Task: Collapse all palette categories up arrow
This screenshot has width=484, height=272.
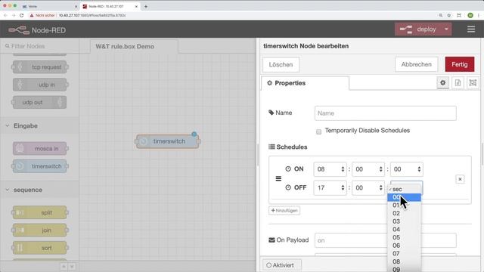Action: pos(64,267)
